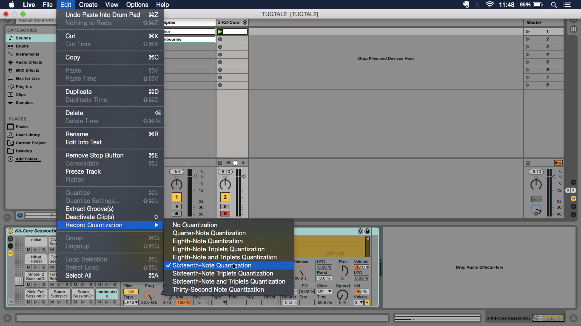Turn off the sampler Filter On switch
Image resolution: width=581 pixels, height=326 pixels.
(x=131, y=291)
